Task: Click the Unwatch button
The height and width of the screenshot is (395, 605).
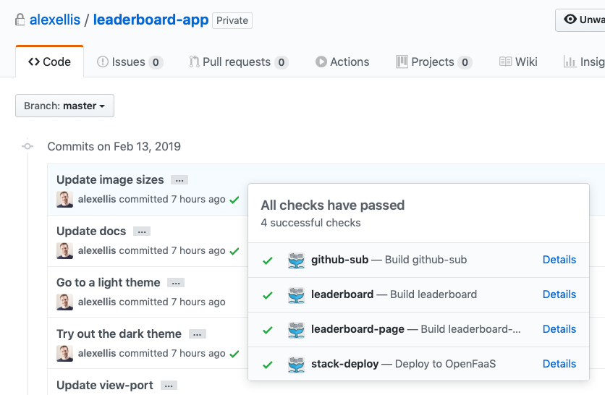Action: tap(583, 20)
